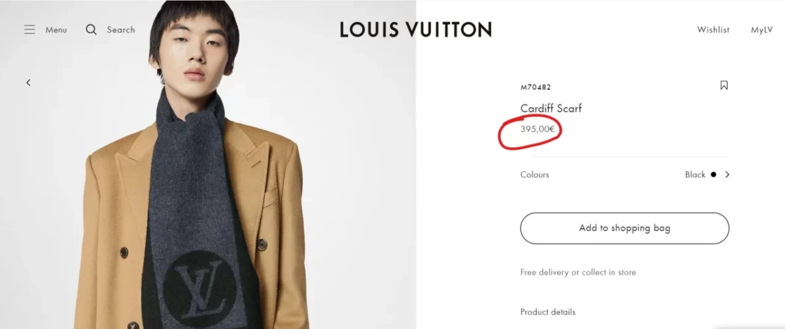This screenshot has height=329, width=785.
Task: Click the Black colour name
Action: tap(695, 175)
